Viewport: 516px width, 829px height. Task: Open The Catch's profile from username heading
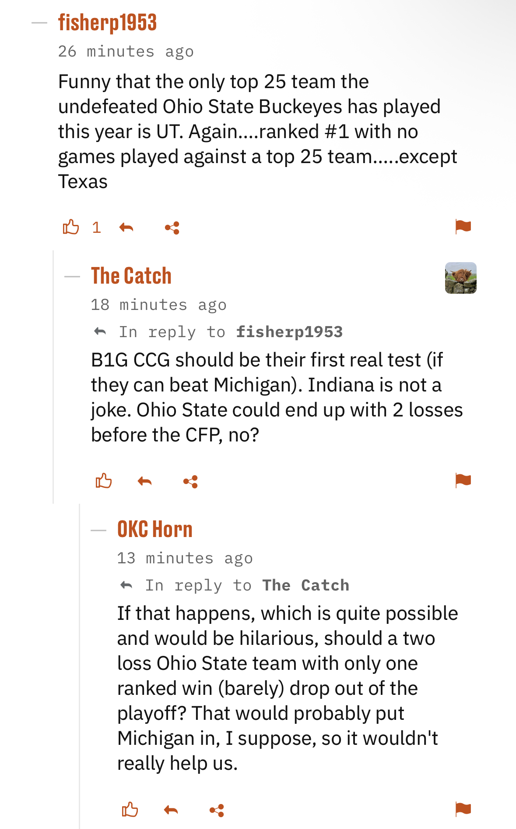[x=131, y=276]
